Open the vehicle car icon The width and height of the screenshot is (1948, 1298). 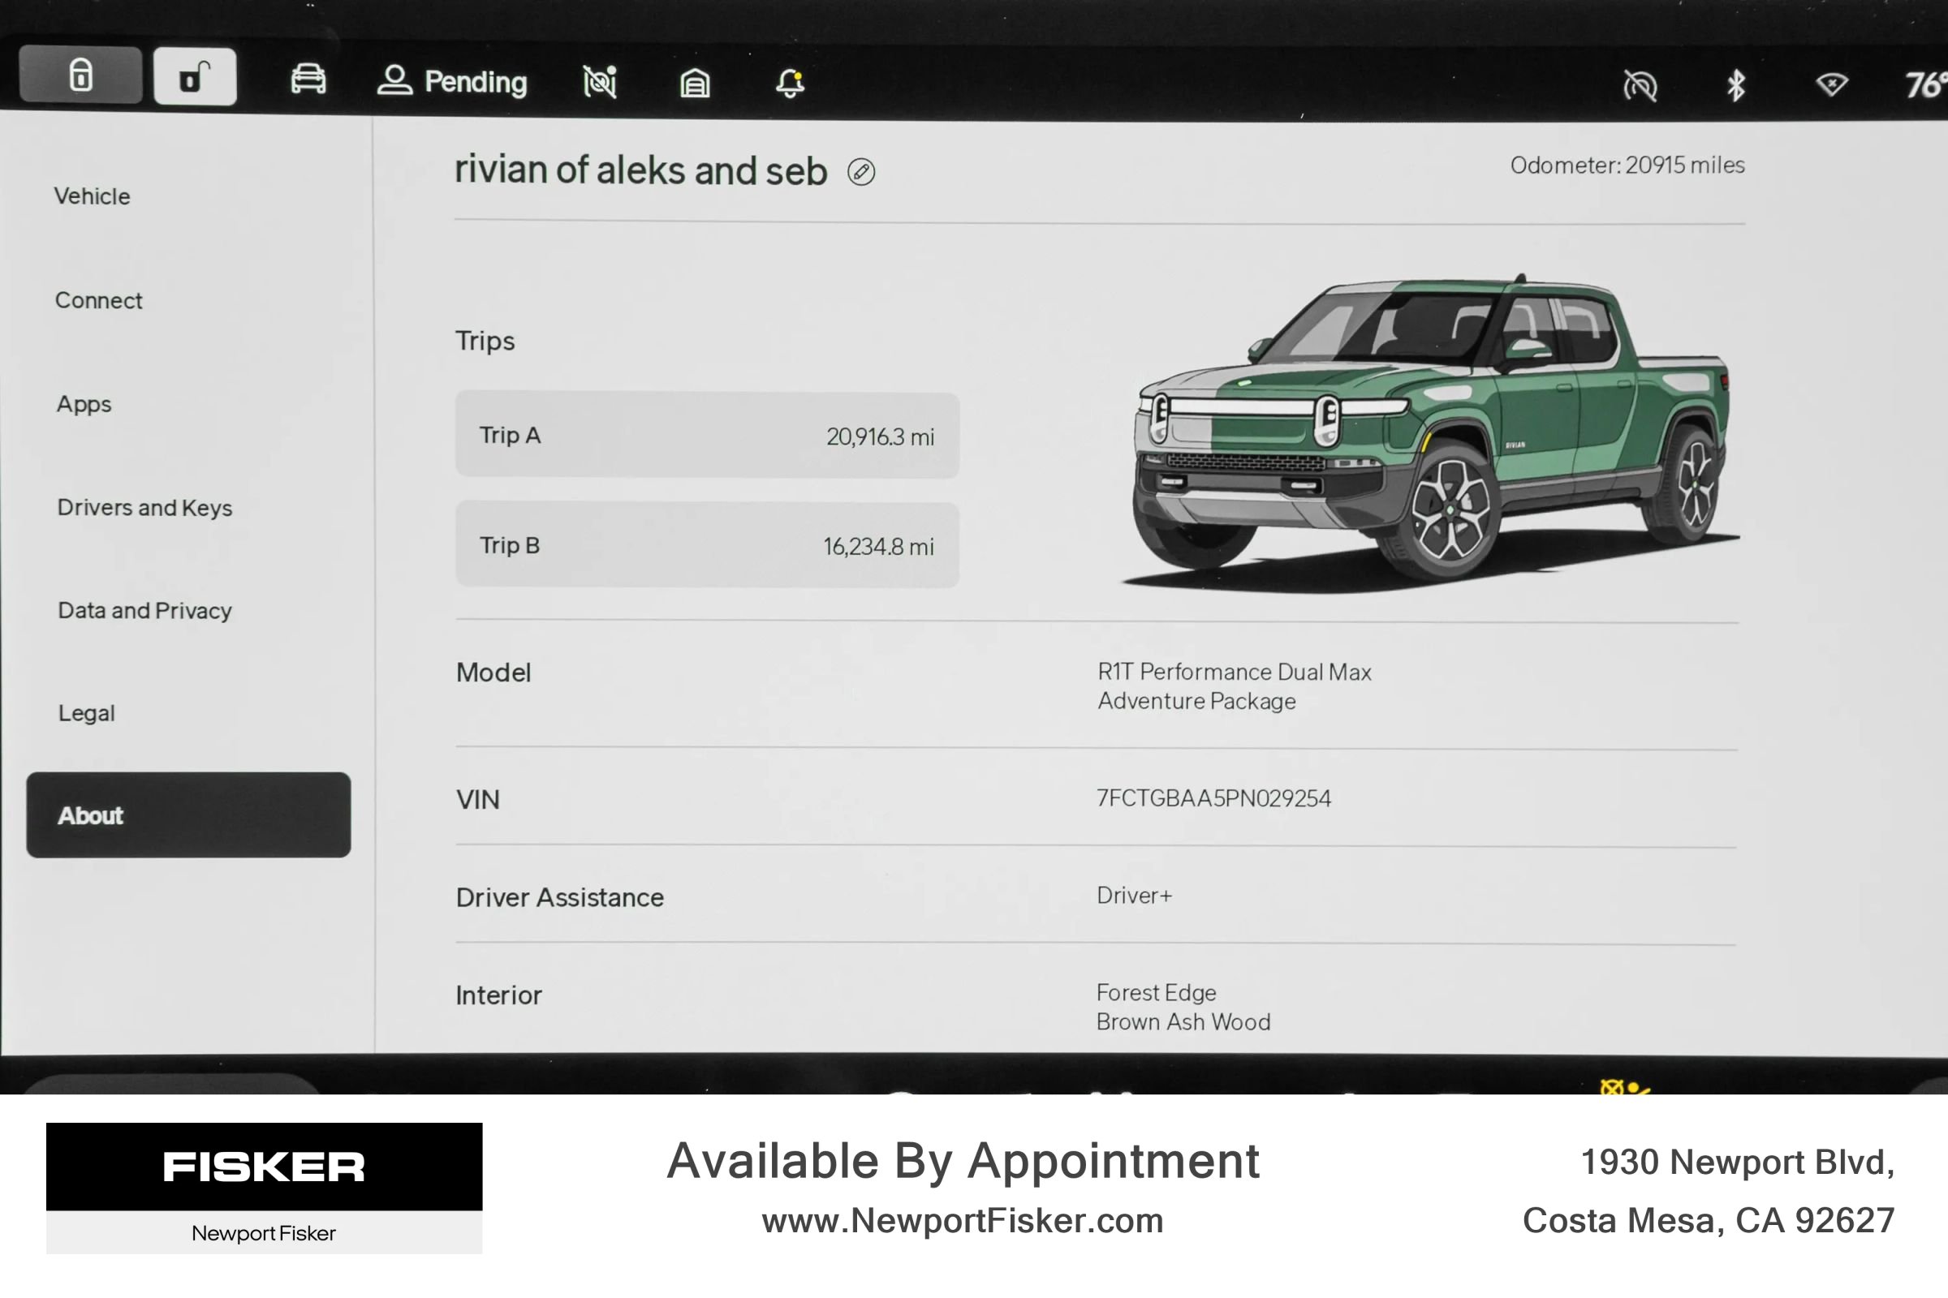point(308,80)
